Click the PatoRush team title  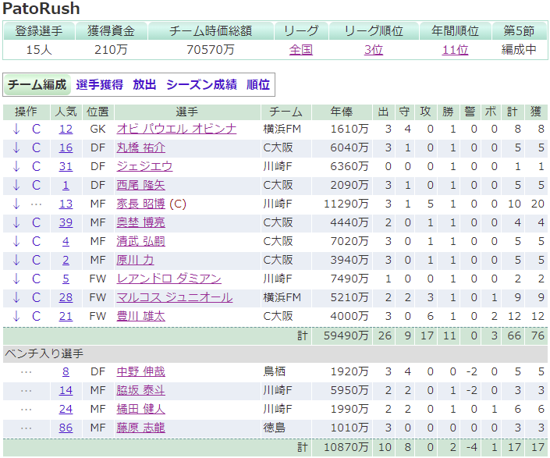41,9
